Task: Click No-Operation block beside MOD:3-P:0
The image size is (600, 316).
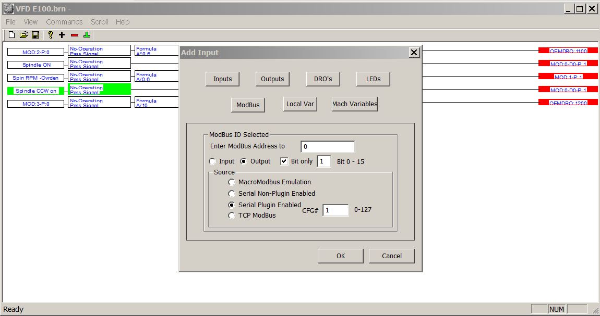Action: click(x=100, y=102)
